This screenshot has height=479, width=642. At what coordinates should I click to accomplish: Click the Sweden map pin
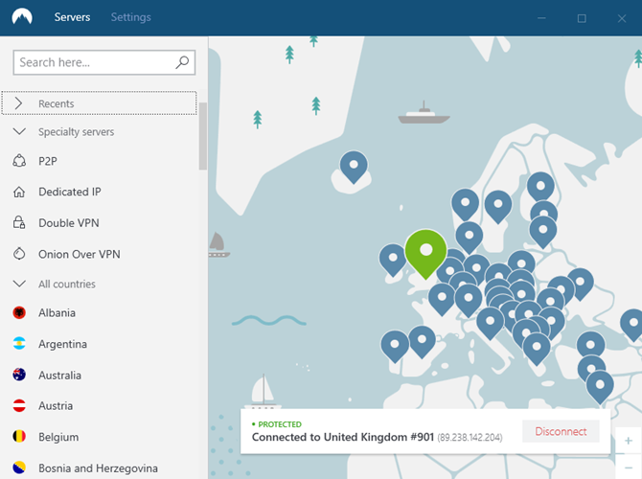[498, 206]
